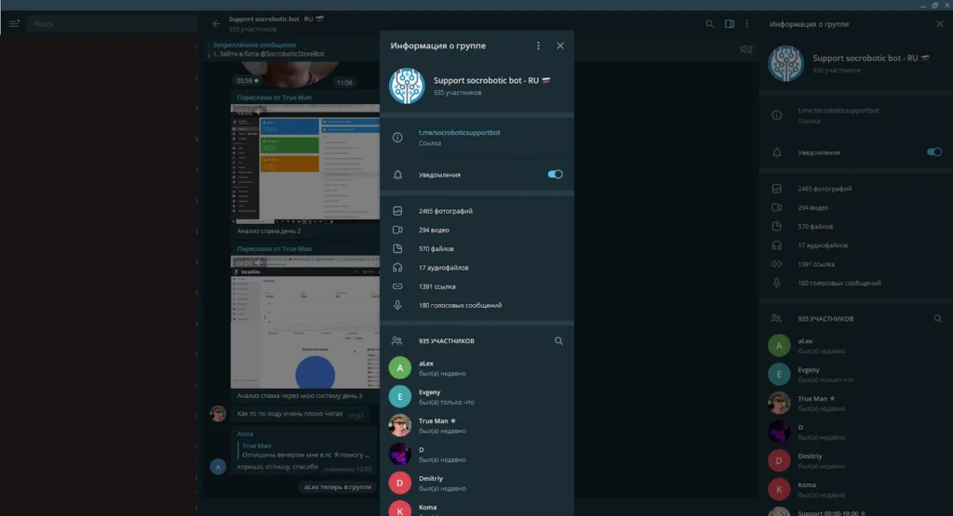The width and height of the screenshot is (953, 516).
Task: Toggle the right sidebar panel icon
Action: (x=730, y=23)
